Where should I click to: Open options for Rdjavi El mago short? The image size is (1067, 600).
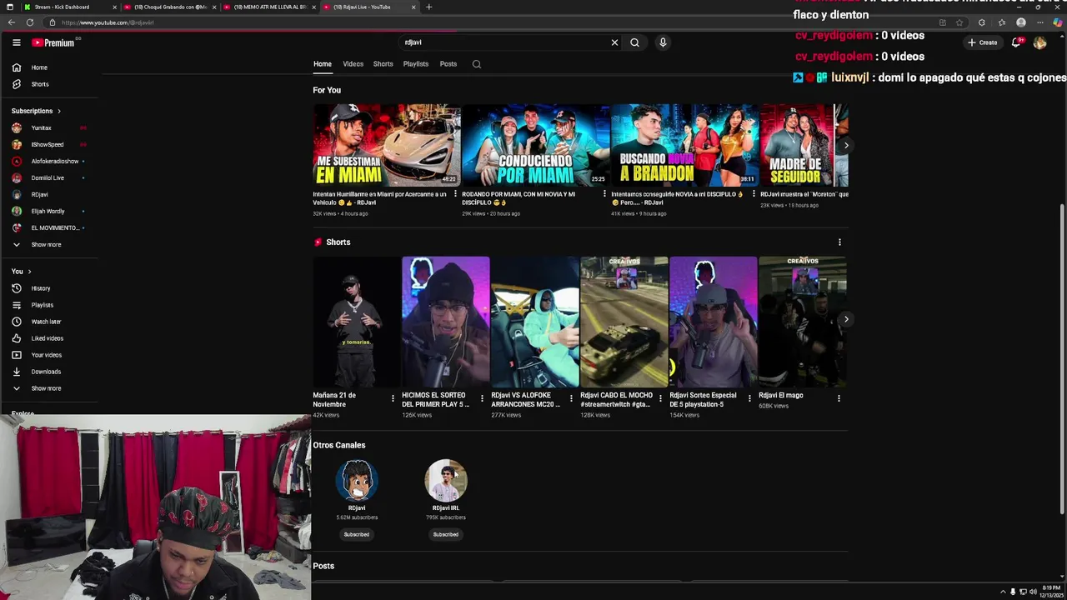(839, 398)
